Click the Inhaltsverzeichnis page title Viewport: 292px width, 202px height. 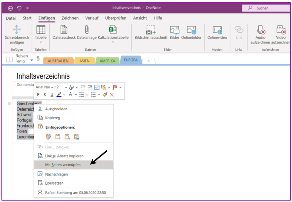[43, 76]
